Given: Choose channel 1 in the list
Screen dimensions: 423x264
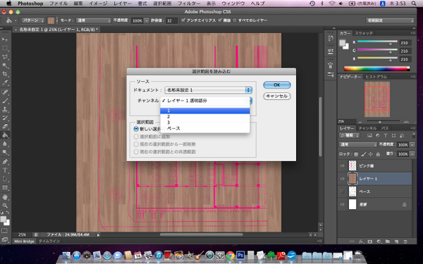Looking at the screenshot, I should tap(205, 111).
